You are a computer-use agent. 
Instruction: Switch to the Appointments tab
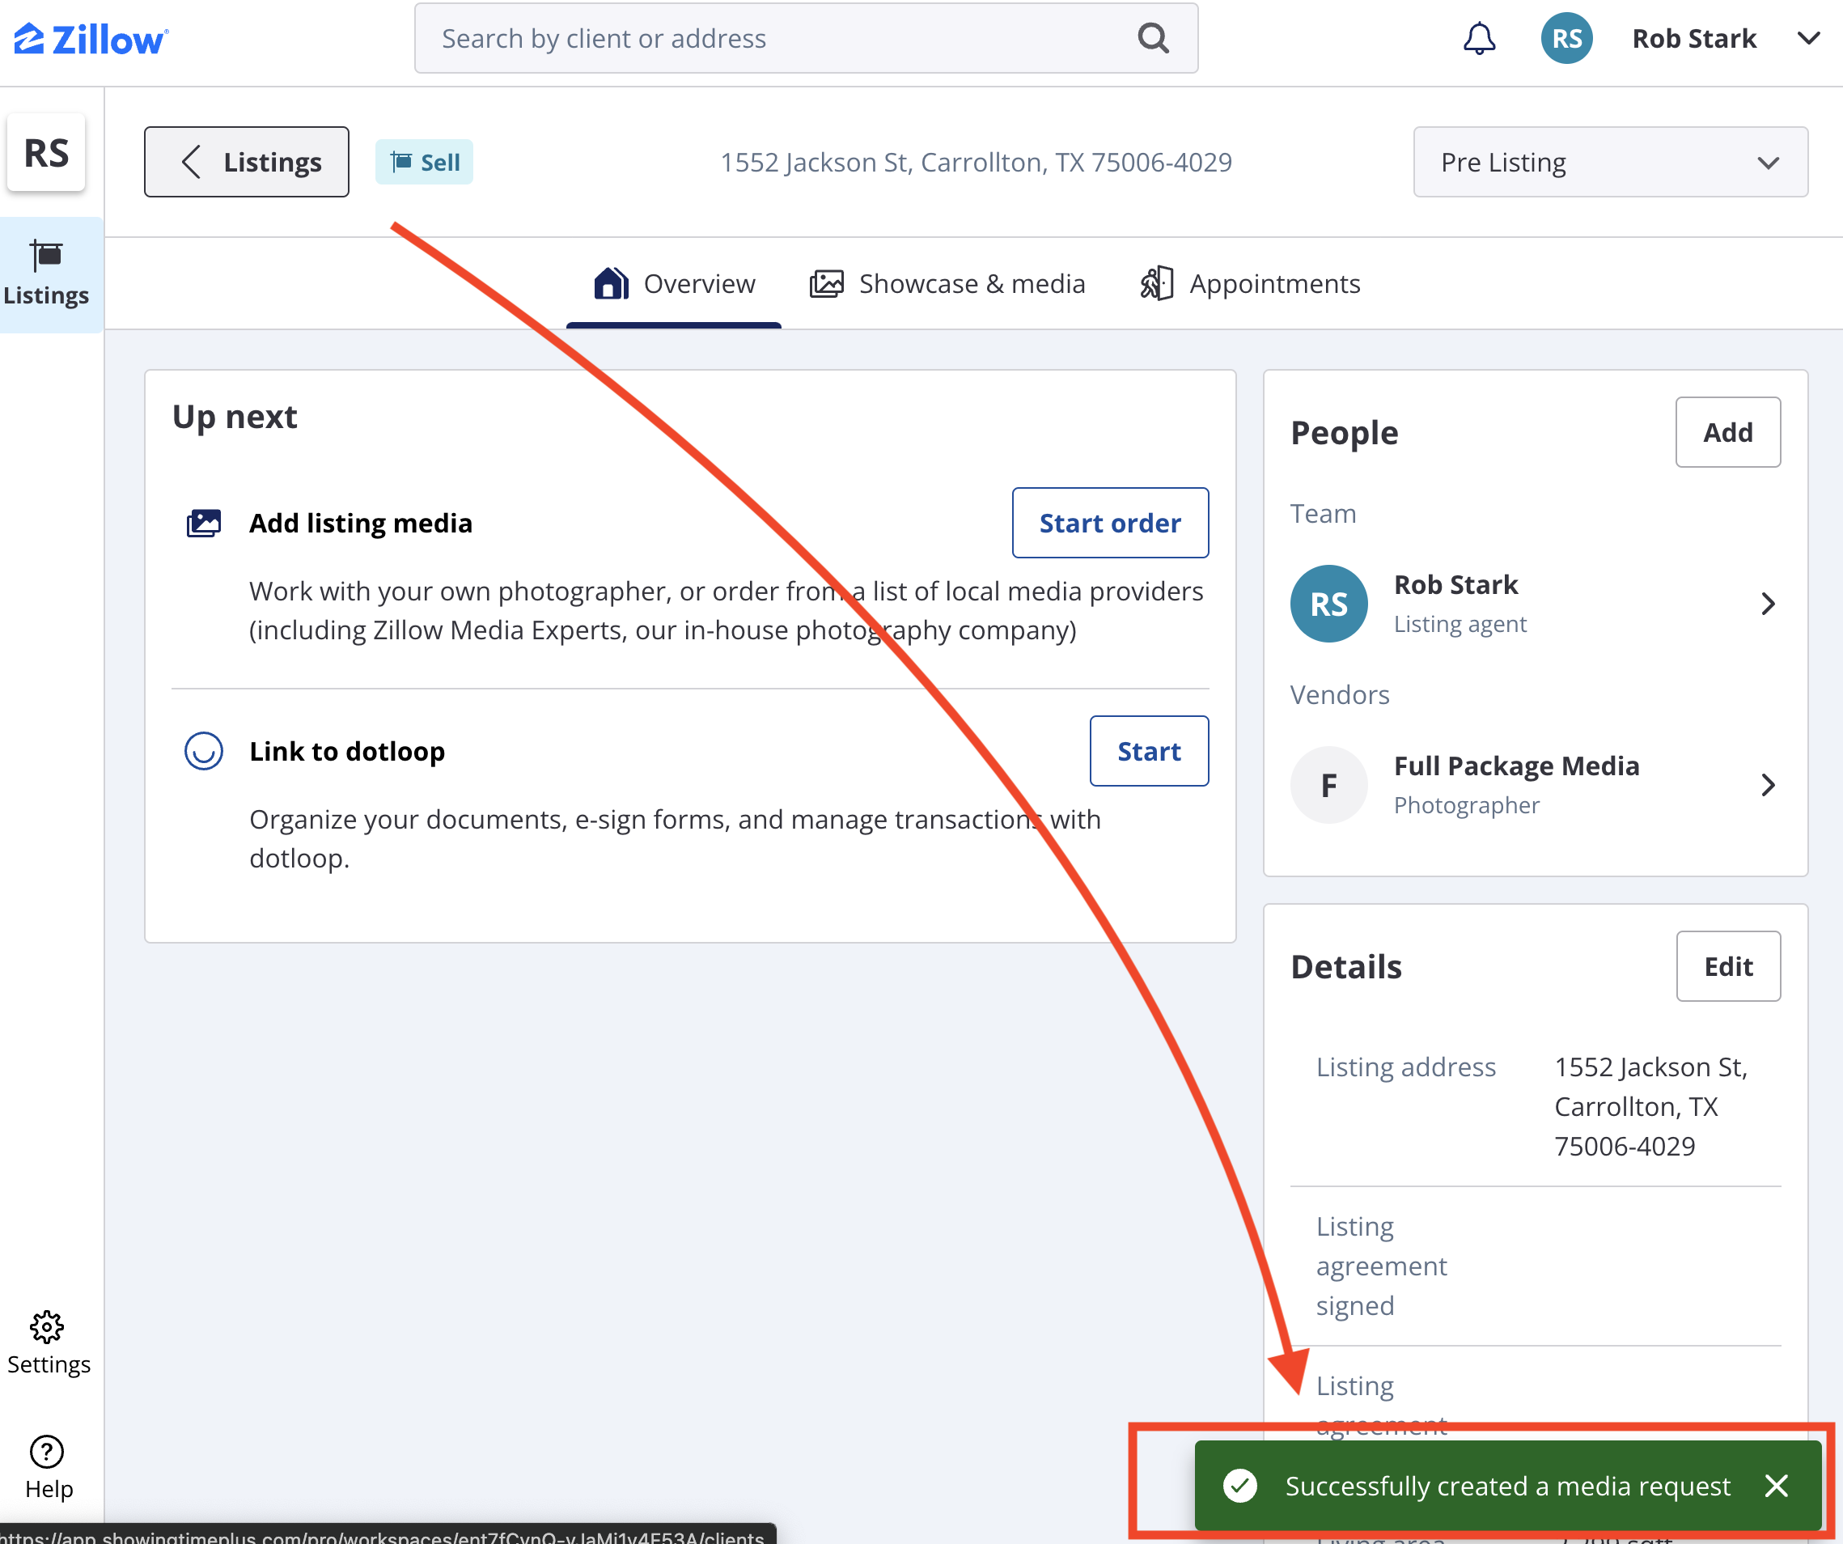tap(1250, 284)
